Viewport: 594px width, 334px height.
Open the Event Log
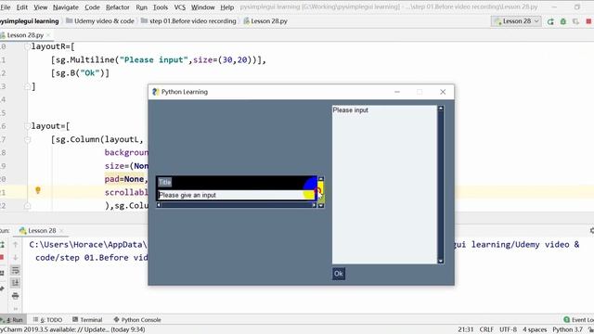pyautogui.click(x=578, y=320)
